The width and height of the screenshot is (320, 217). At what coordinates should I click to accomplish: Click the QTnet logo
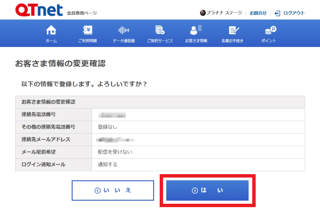[39, 10]
